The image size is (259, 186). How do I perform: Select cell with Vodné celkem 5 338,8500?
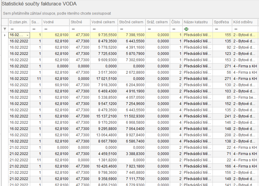104,97
